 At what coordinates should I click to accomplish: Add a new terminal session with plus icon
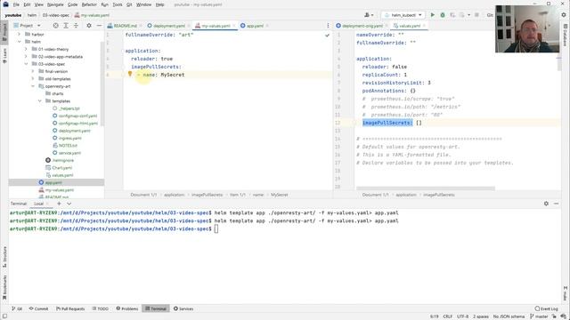pos(59,204)
